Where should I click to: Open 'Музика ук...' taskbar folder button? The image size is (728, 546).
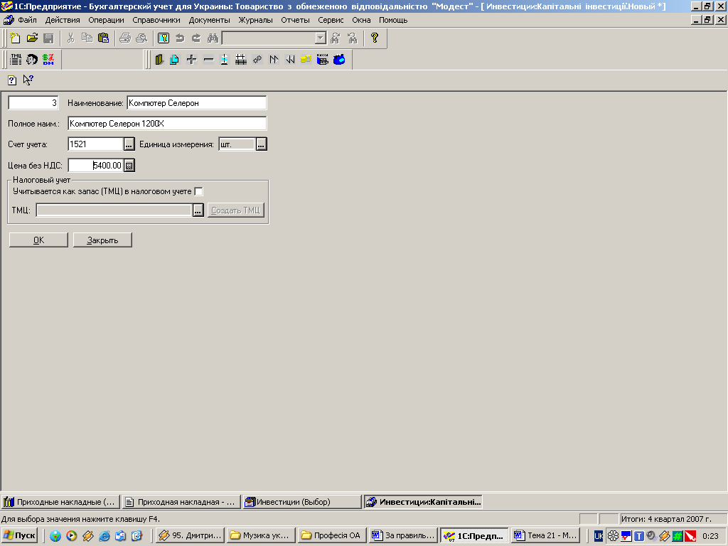tap(261, 536)
